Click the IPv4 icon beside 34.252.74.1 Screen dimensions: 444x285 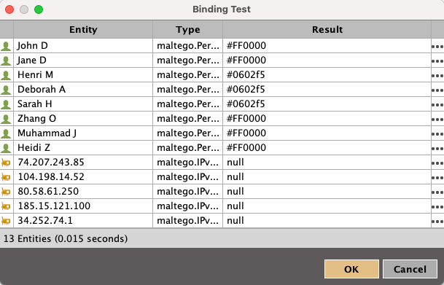6,221
